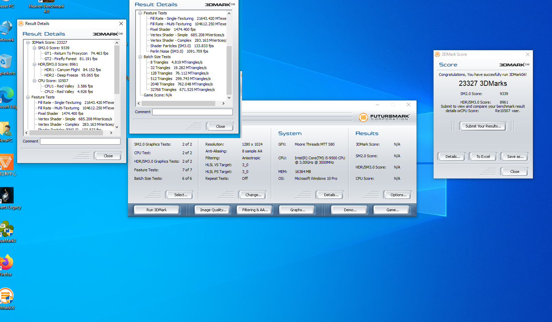Collapse the 3DMark Score: 23327 tree node

tap(28, 43)
